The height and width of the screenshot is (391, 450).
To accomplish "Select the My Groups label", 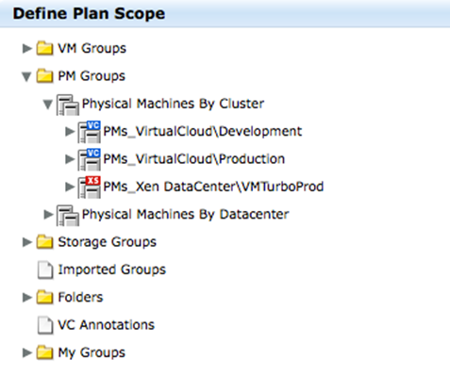I will (92, 352).
